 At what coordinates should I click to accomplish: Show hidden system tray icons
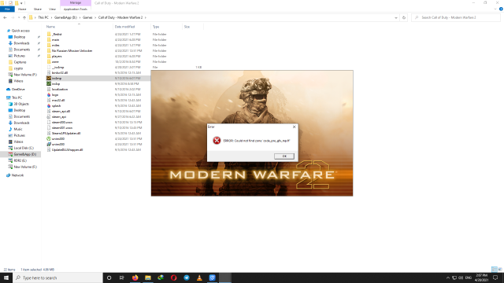pyautogui.click(x=448, y=277)
